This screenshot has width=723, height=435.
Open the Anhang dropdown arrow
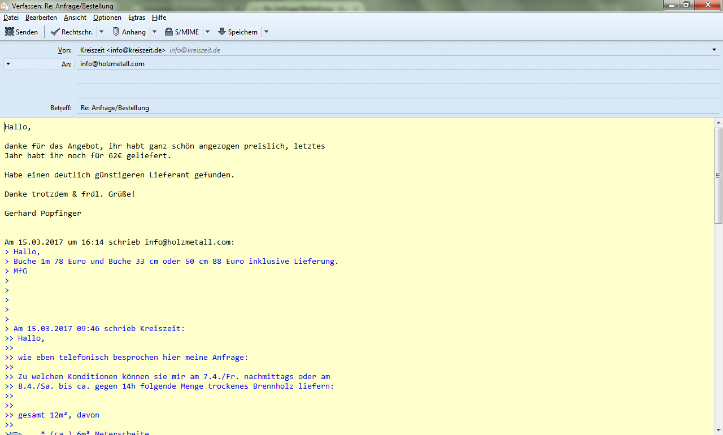[154, 32]
